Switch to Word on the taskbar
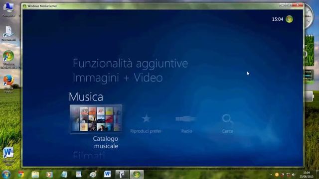The image size is (319, 179). (x=108, y=175)
